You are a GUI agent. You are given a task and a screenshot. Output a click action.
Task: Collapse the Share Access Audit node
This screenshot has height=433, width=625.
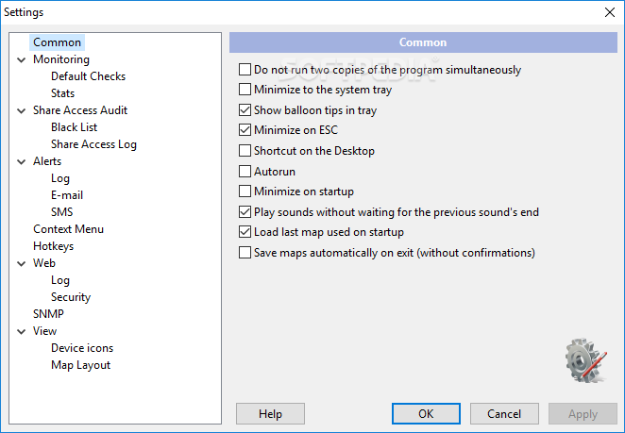21,110
